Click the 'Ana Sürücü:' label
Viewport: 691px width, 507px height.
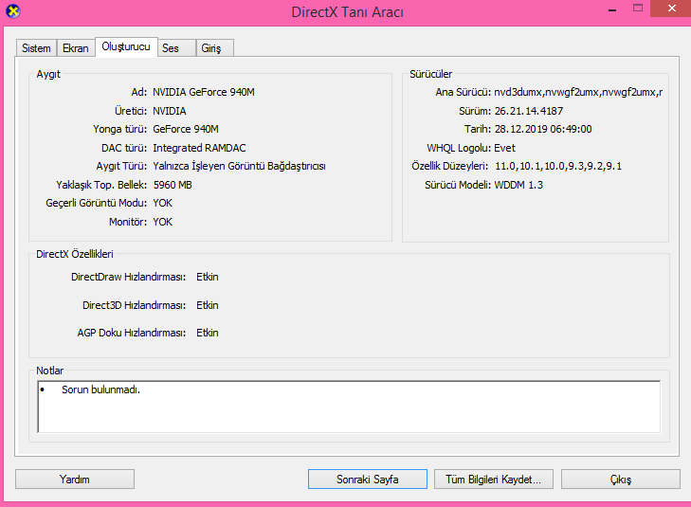coord(464,92)
